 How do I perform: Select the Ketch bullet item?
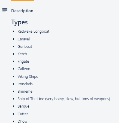pos(22,54)
